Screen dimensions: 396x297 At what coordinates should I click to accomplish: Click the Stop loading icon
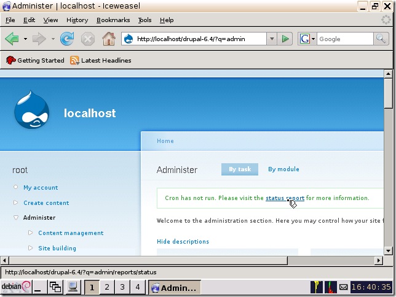tap(88, 39)
